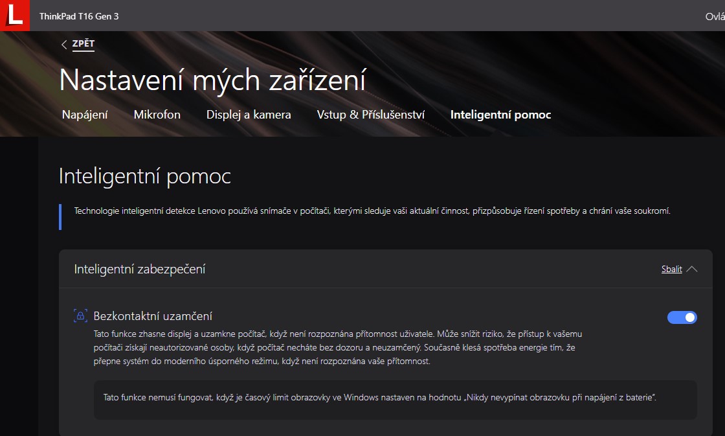Open the Napájení tab
This screenshot has width=725, height=436.
pyautogui.click(x=85, y=115)
